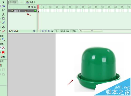Click the current frame number 1 field
This screenshot has width=131, height=96.
click(x=57, y=31)
